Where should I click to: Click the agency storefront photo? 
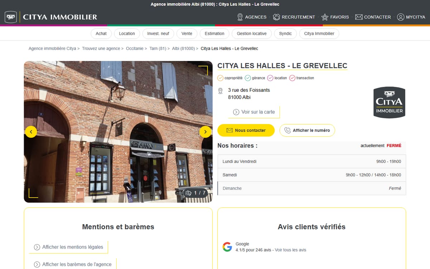(x=118, y=132)
